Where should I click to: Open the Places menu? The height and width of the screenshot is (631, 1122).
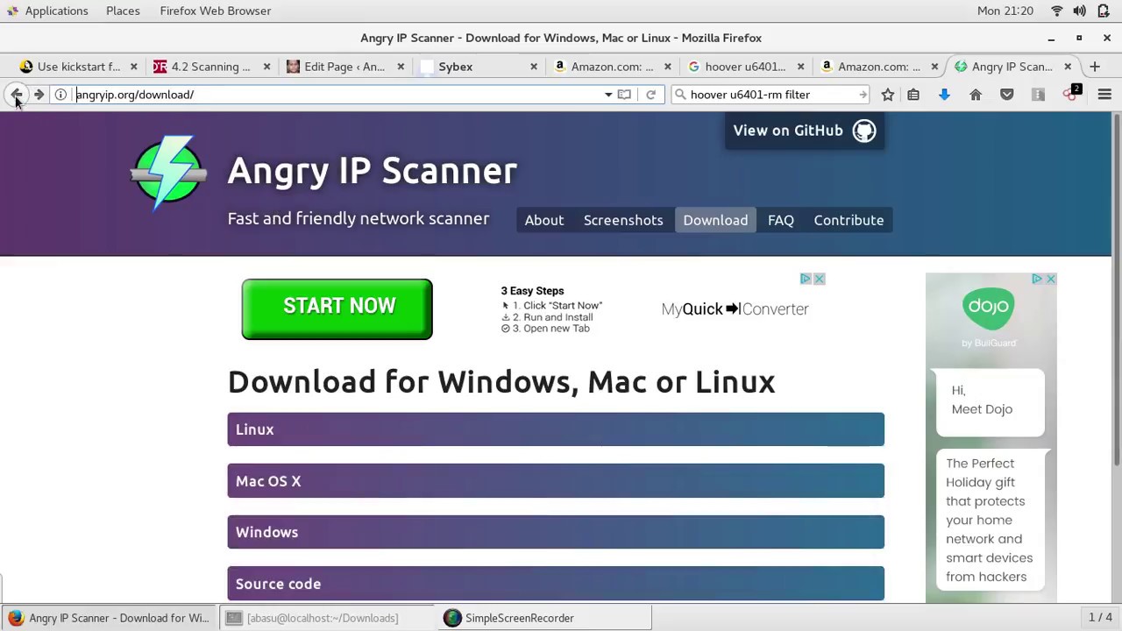[x=123, y=11]
